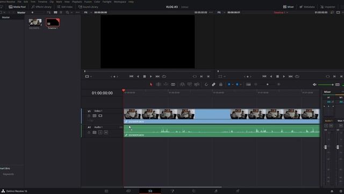Toggle timeline Snapping magnet icon
Screen dimensions: 344x194
[x=206, y=85]
